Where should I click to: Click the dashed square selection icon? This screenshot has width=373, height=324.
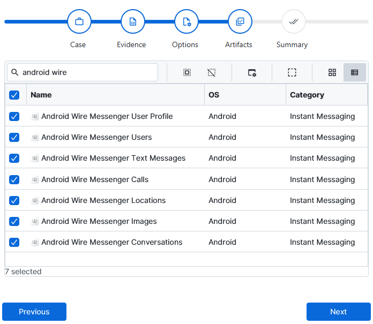pyautogui.click(x=292, y=72)
